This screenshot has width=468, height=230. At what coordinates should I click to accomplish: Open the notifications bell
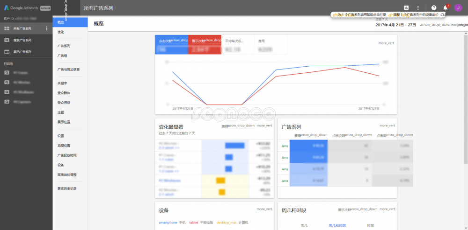pos(446,8)
